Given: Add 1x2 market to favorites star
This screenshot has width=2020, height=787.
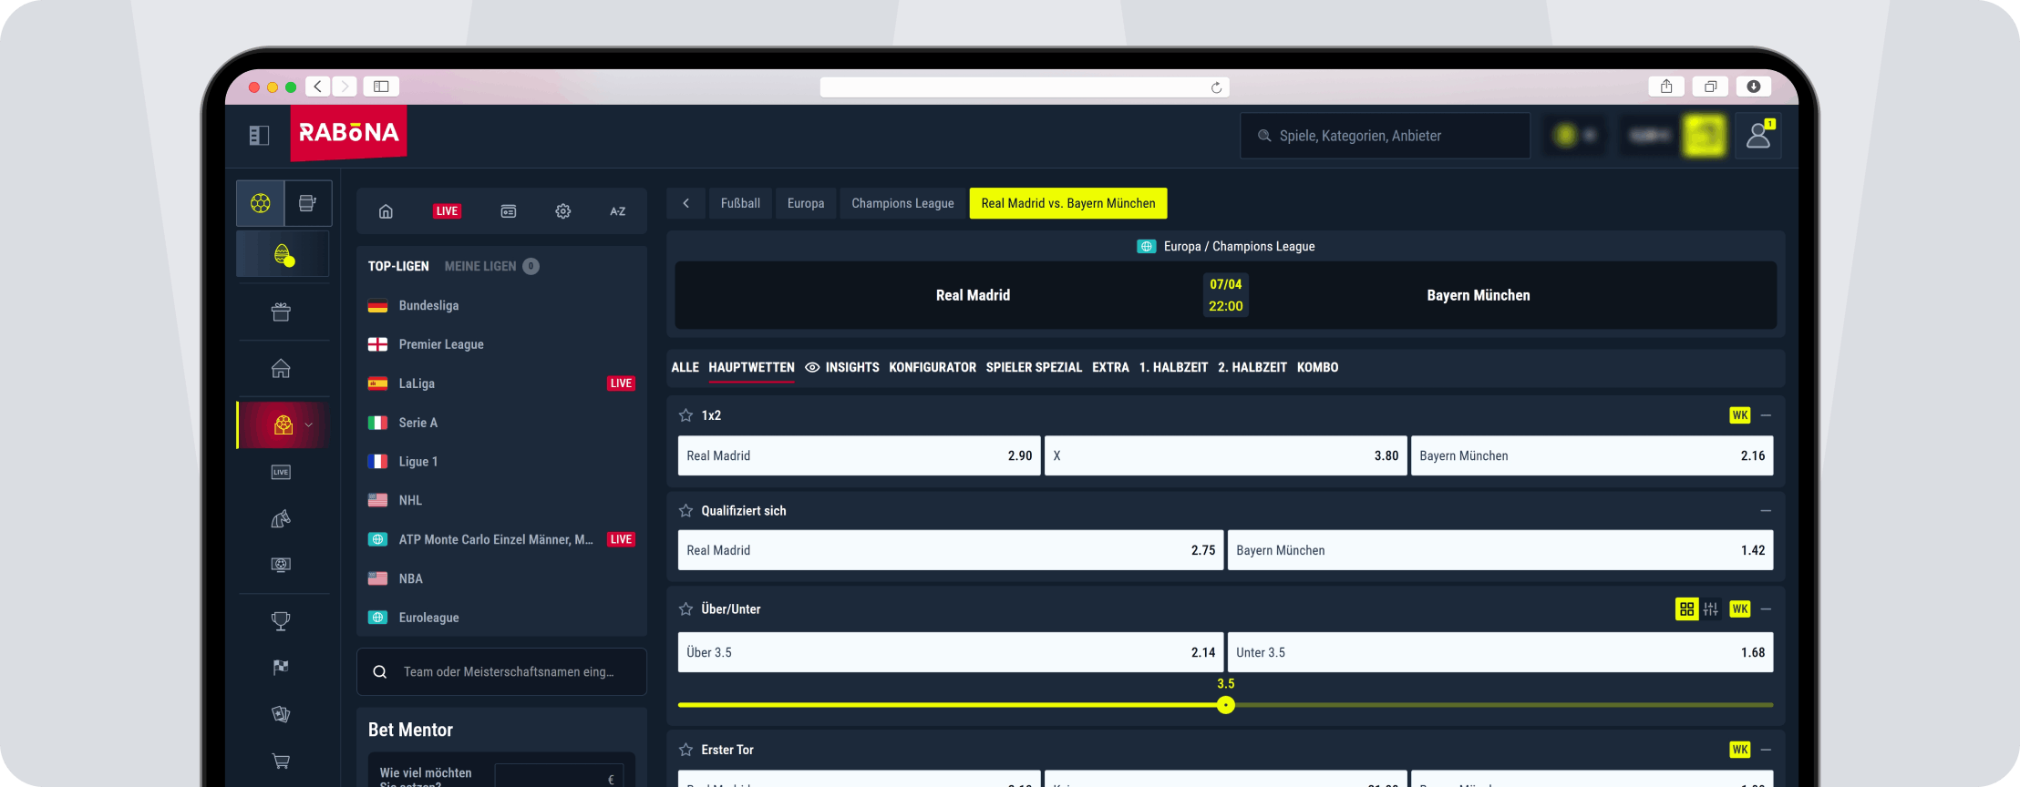Looking at the screenshot, I should pos(686,415).
